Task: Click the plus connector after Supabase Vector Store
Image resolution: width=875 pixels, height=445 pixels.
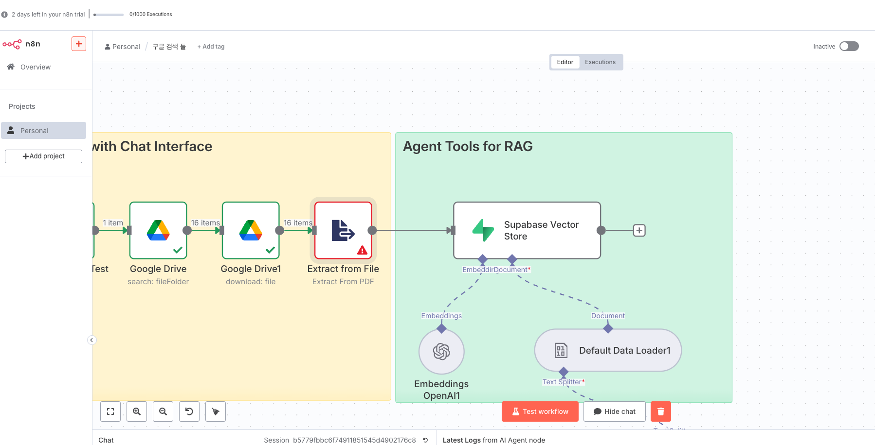Action: click(639, 230)
